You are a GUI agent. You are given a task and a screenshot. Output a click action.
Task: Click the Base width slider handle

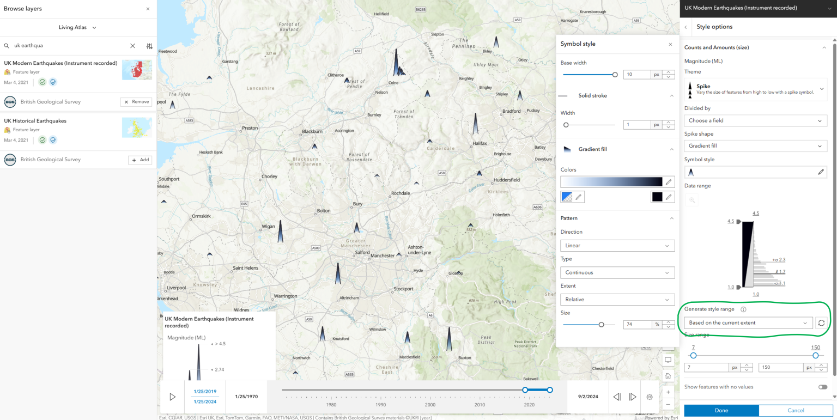pyautogui.click(x=615, y=75)
